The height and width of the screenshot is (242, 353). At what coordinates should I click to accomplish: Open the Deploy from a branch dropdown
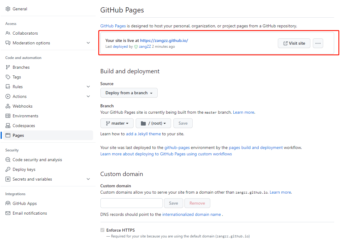(129, 93)
